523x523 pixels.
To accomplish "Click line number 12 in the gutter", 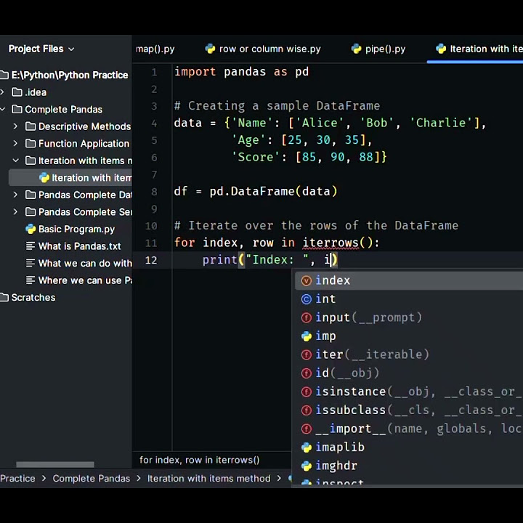I will click(x=151, y=260).
